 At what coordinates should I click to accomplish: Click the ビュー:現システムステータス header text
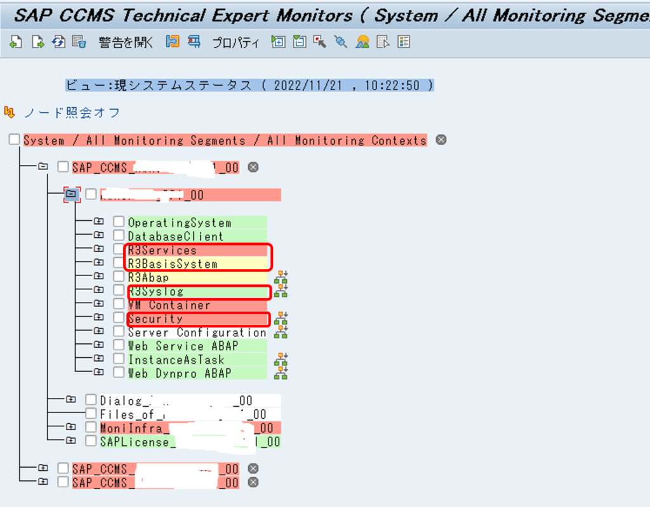pos(249,86)
